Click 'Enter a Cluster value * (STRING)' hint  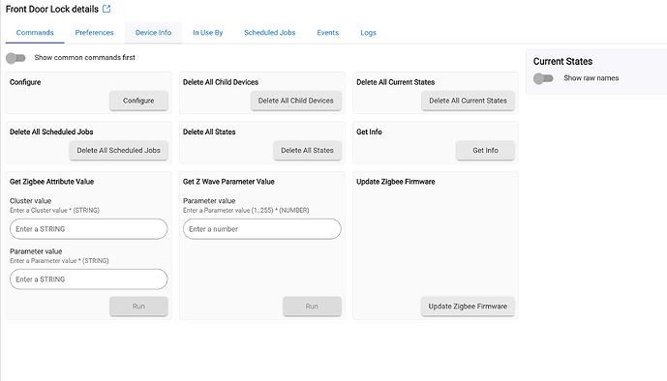54,210
